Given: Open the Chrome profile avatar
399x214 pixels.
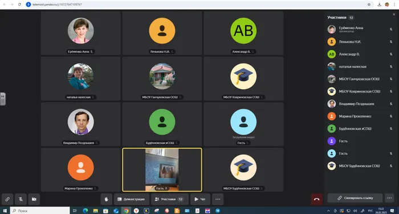Looking at the screenshot, I should 387,5.
